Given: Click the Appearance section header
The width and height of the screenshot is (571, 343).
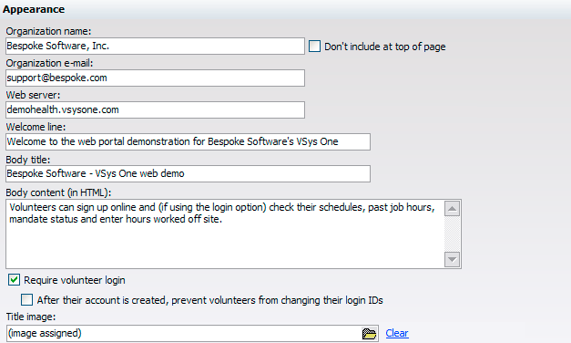Looking at the screenshot, I should (x=34, y=9).
